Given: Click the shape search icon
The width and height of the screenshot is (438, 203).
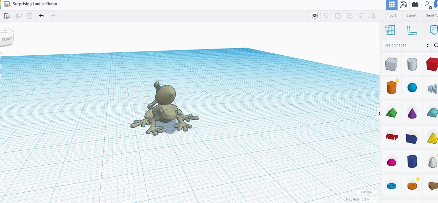Looking at the screenshot, I should click(x=436, y=45).
